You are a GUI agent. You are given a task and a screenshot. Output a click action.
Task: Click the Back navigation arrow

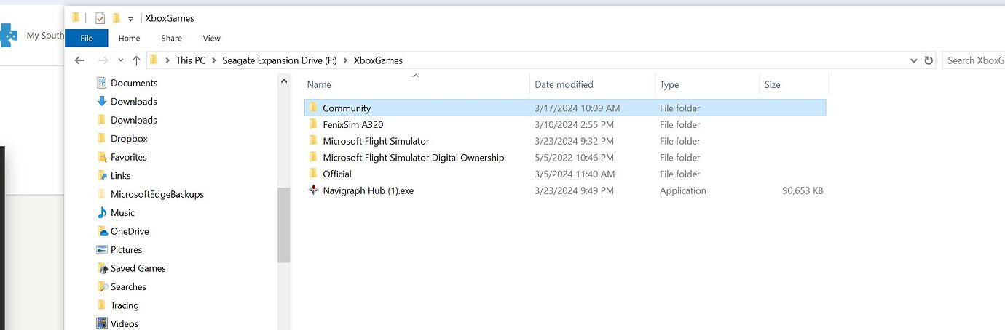coord(79,60)
